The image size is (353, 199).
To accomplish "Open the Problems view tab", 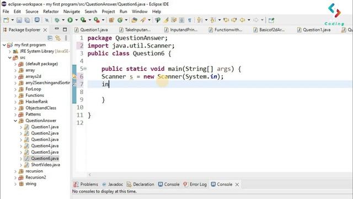I will (x=86, y=184).
